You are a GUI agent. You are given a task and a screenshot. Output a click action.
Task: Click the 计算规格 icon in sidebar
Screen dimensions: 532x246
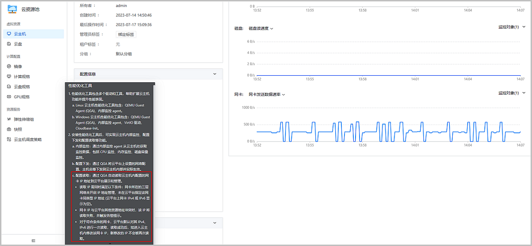coord(9,77)
